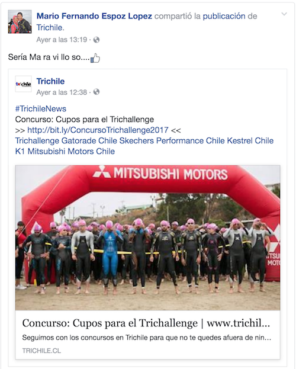Open Mario Fernando Espoz Lopez profile link
The image size is (296, 369).
pyautogui.click(x=94, y=16)
